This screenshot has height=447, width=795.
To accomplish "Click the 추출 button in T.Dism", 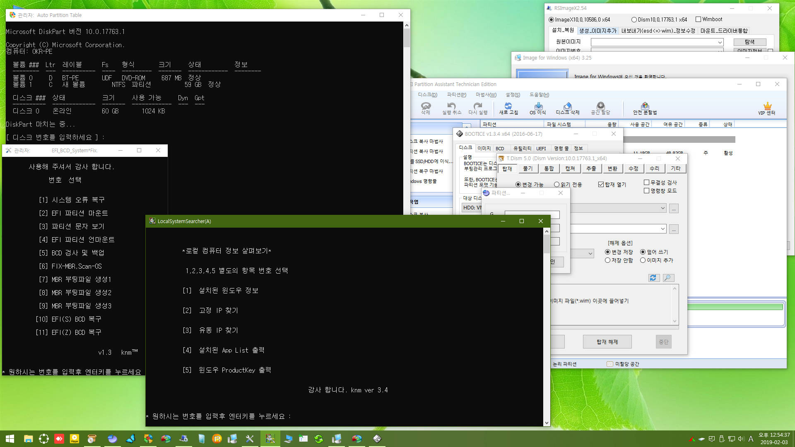I will [591, 168].
